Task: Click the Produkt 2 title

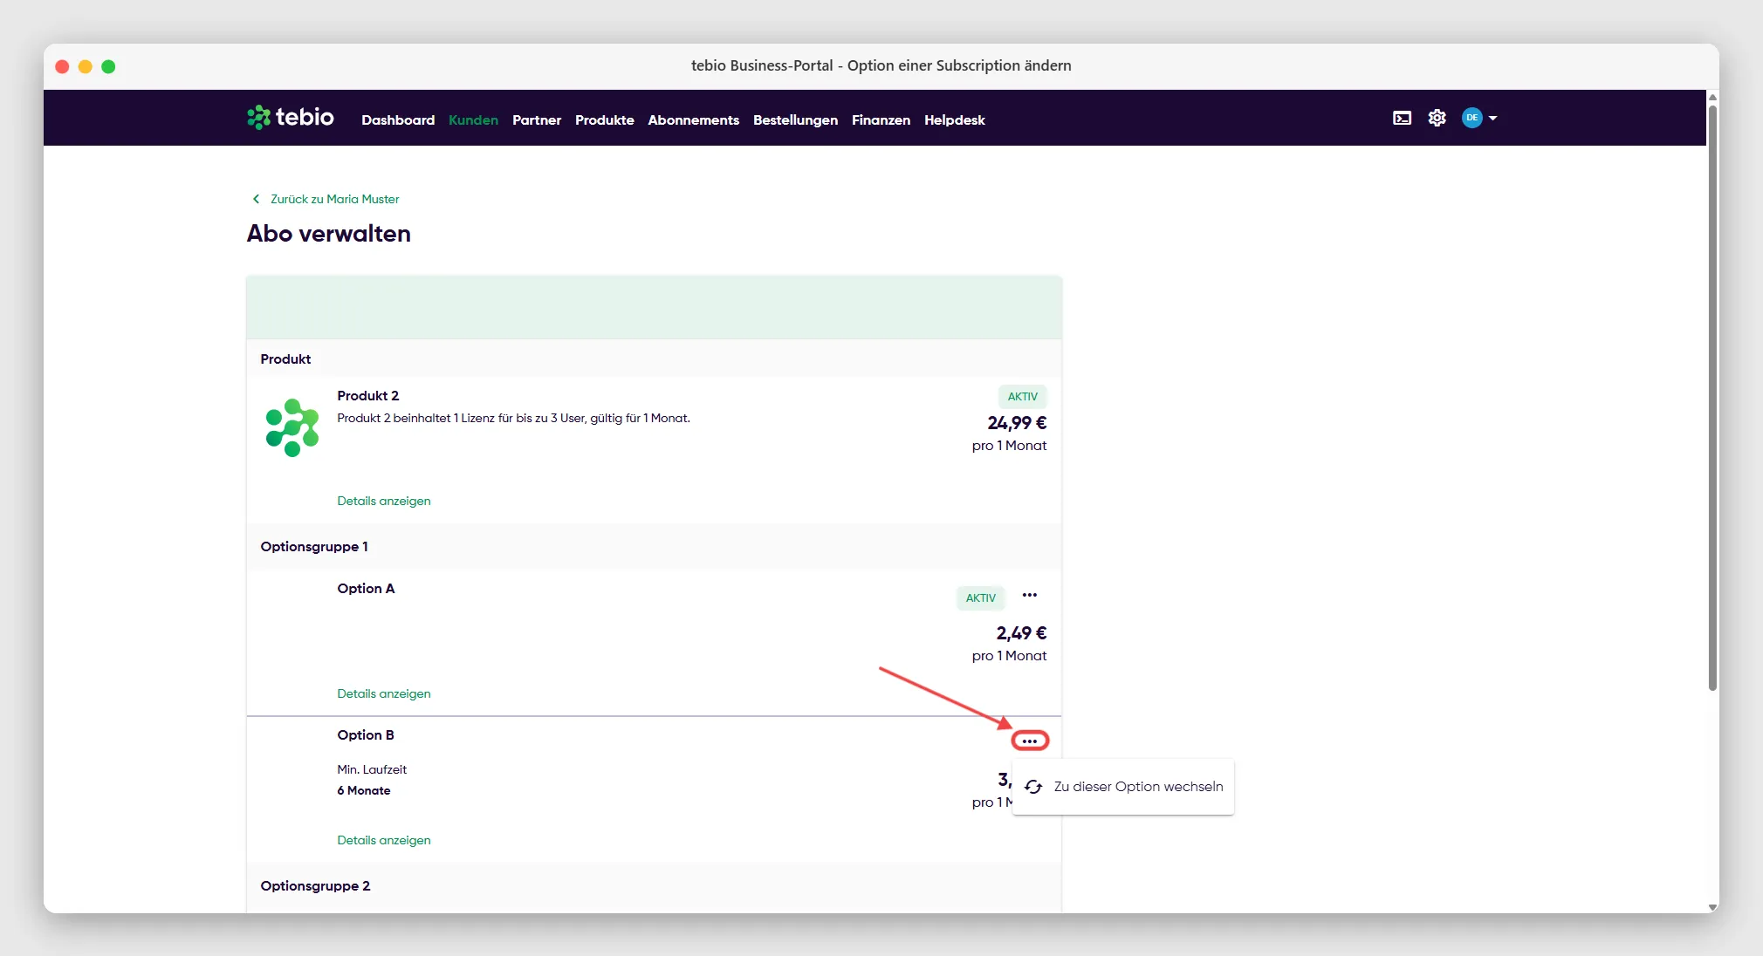Action: 367,396
